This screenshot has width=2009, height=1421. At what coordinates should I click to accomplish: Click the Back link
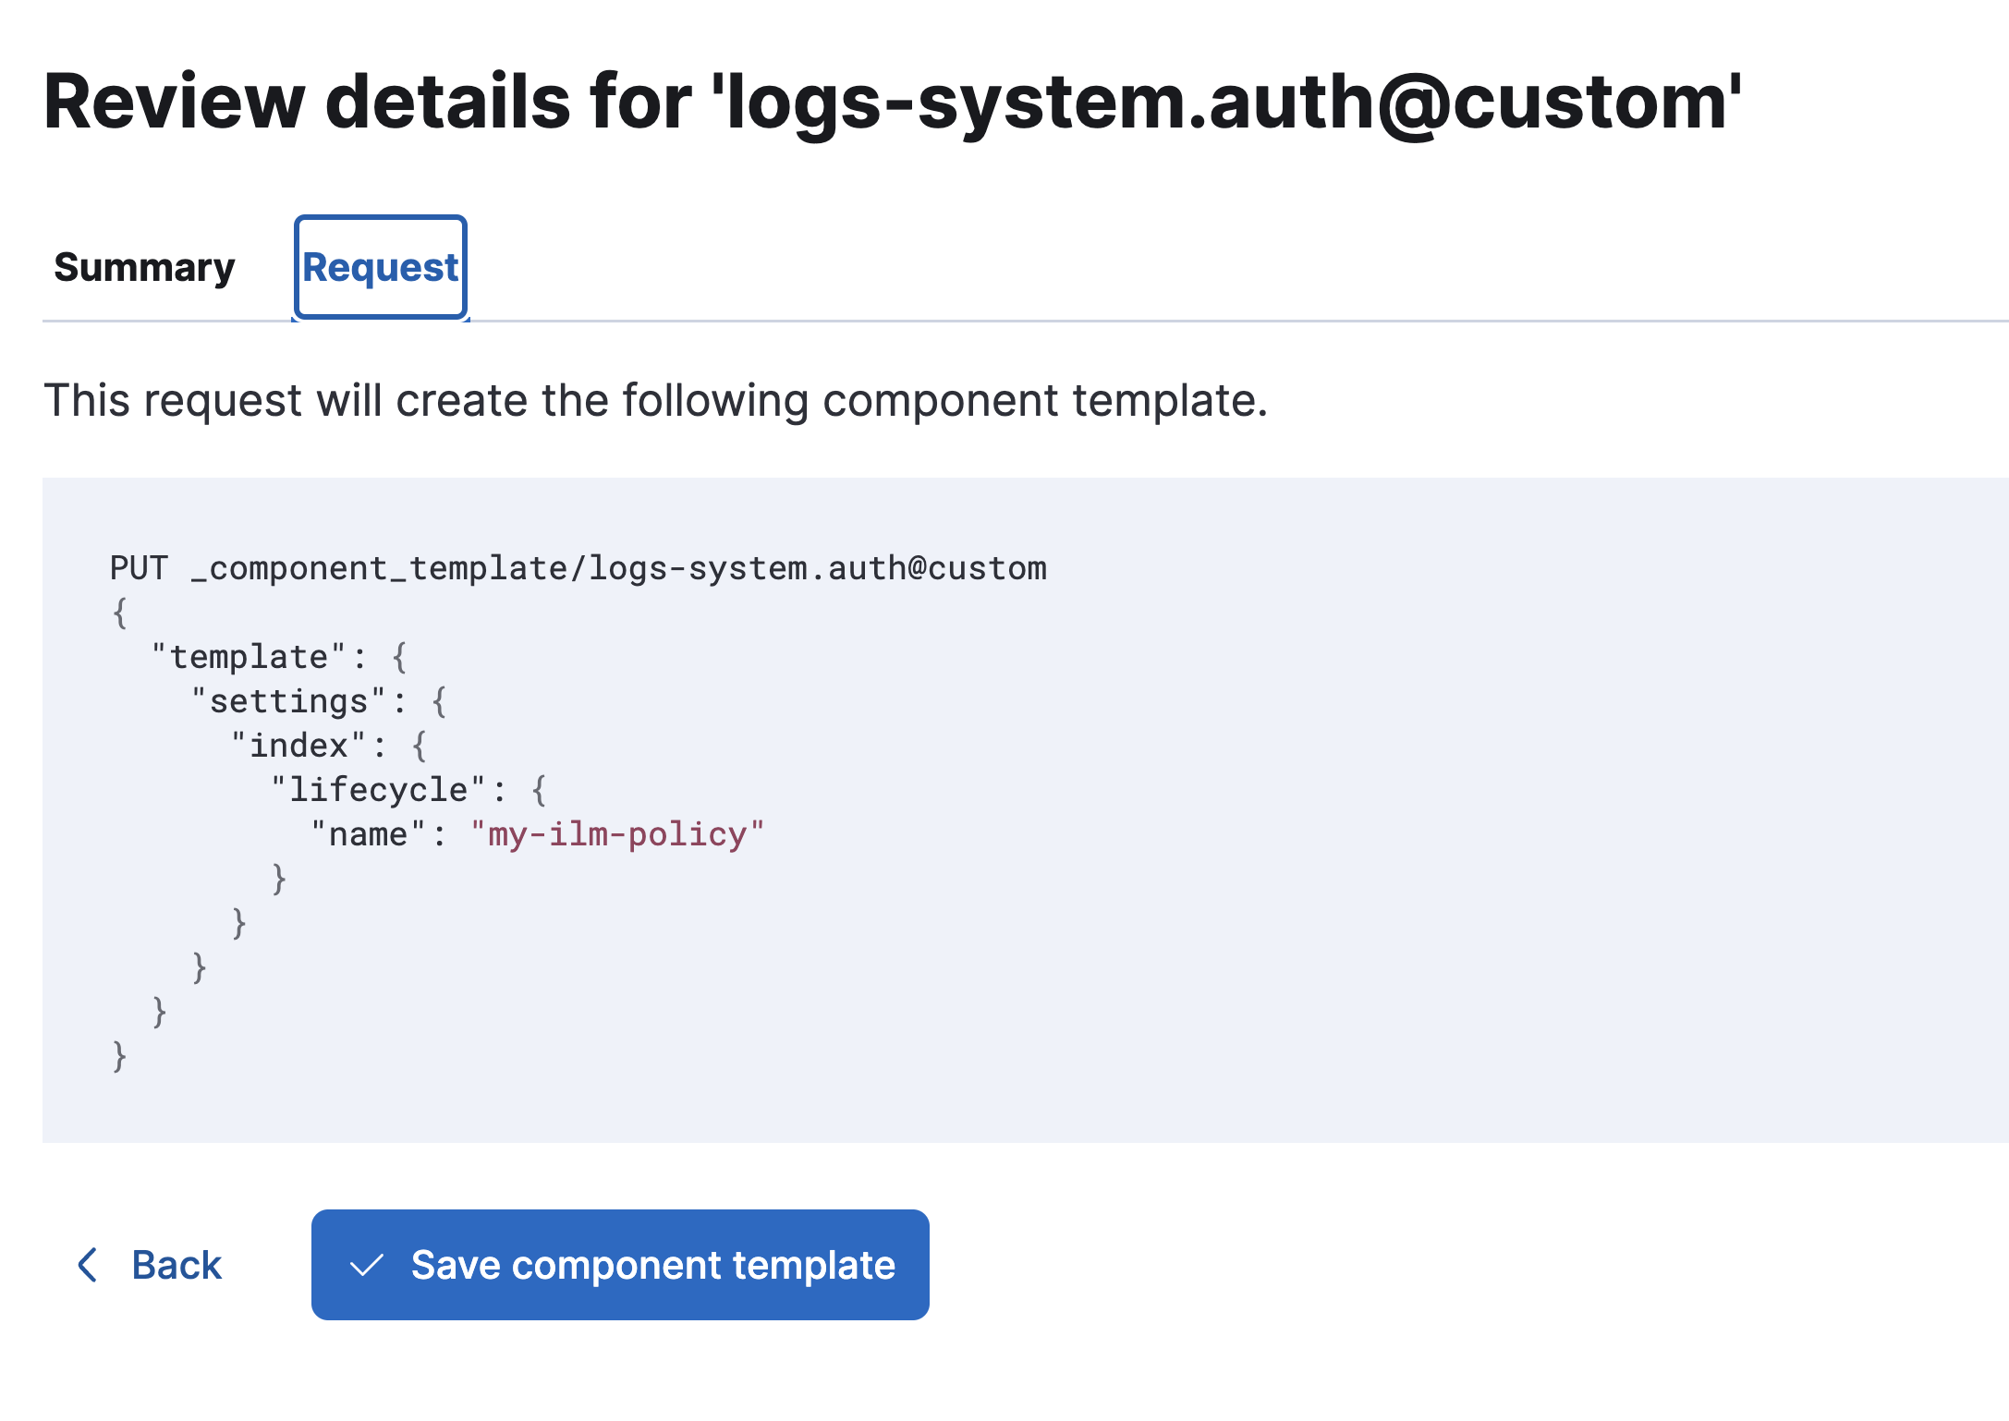click(x=177, y=1266)
